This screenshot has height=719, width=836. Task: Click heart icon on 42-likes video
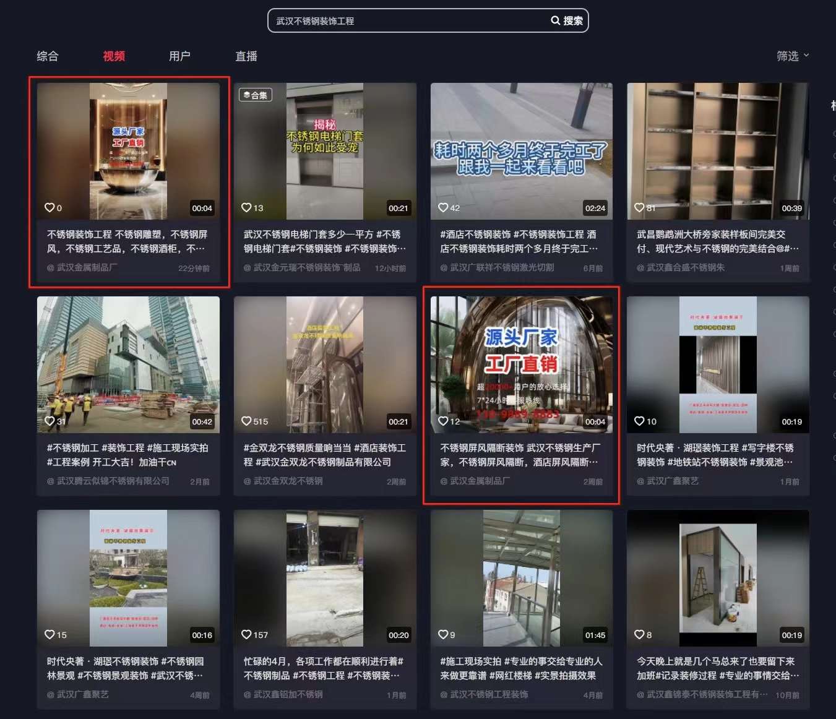pos(443,208)
